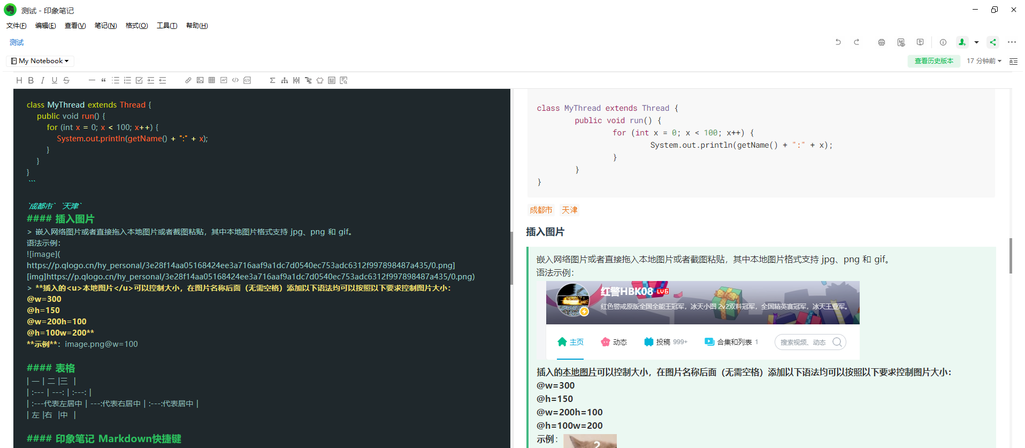Insert a chart from toolbar
This screenshot has width=1025, height=448.
pos(224,80)
